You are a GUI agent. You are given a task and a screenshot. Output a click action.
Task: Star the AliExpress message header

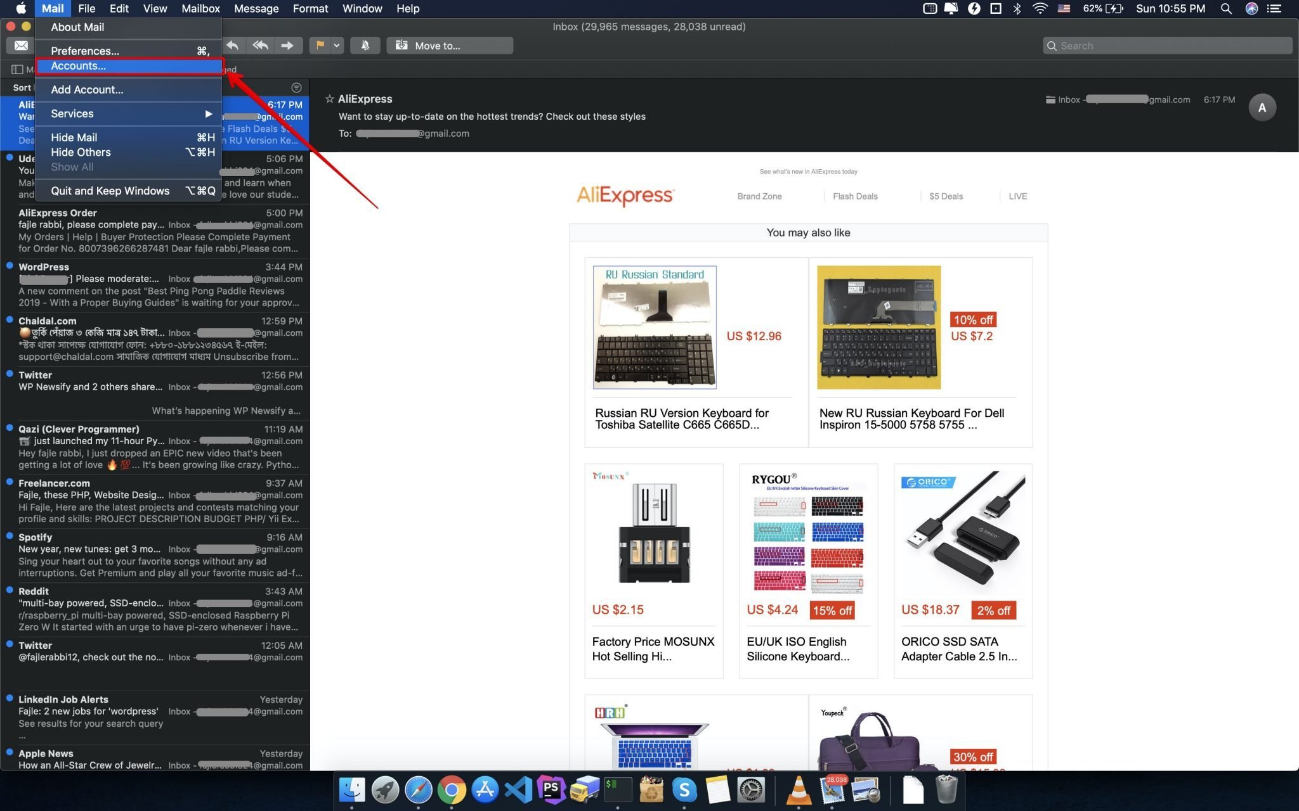click(x=329, y=99)
